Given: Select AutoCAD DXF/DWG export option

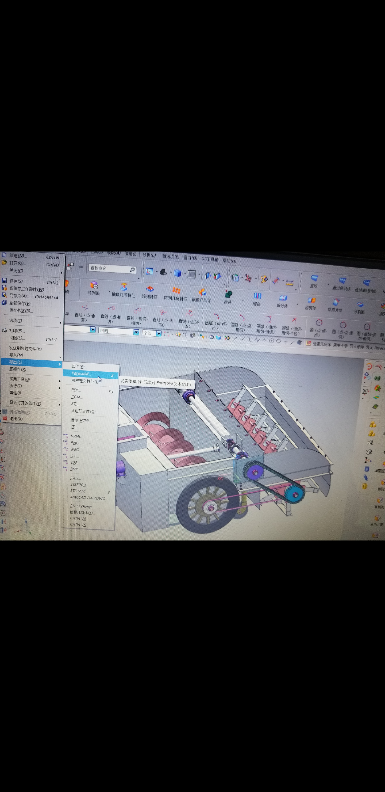Looking at the screenshot, I should pos(89,497).
